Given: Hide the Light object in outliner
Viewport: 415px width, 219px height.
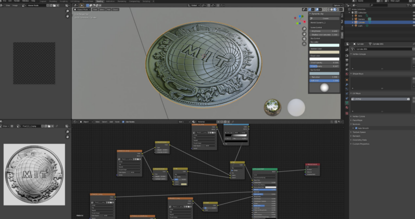Looking at the screenshot, I should pos(413,25).
